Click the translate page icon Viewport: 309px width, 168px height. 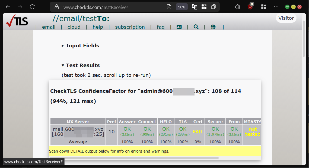pos(194,7)
